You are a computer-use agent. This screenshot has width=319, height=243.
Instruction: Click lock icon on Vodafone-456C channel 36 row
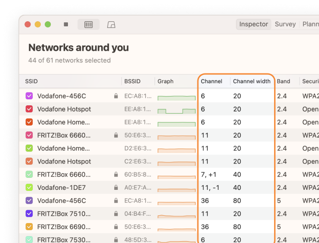[116, 200]
